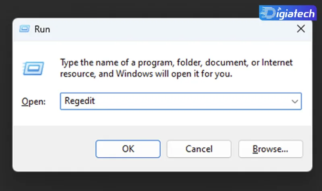Viewport: 322px width, 191px height.
Task: Click the word Internet in the description
Action: coord(277,63)
